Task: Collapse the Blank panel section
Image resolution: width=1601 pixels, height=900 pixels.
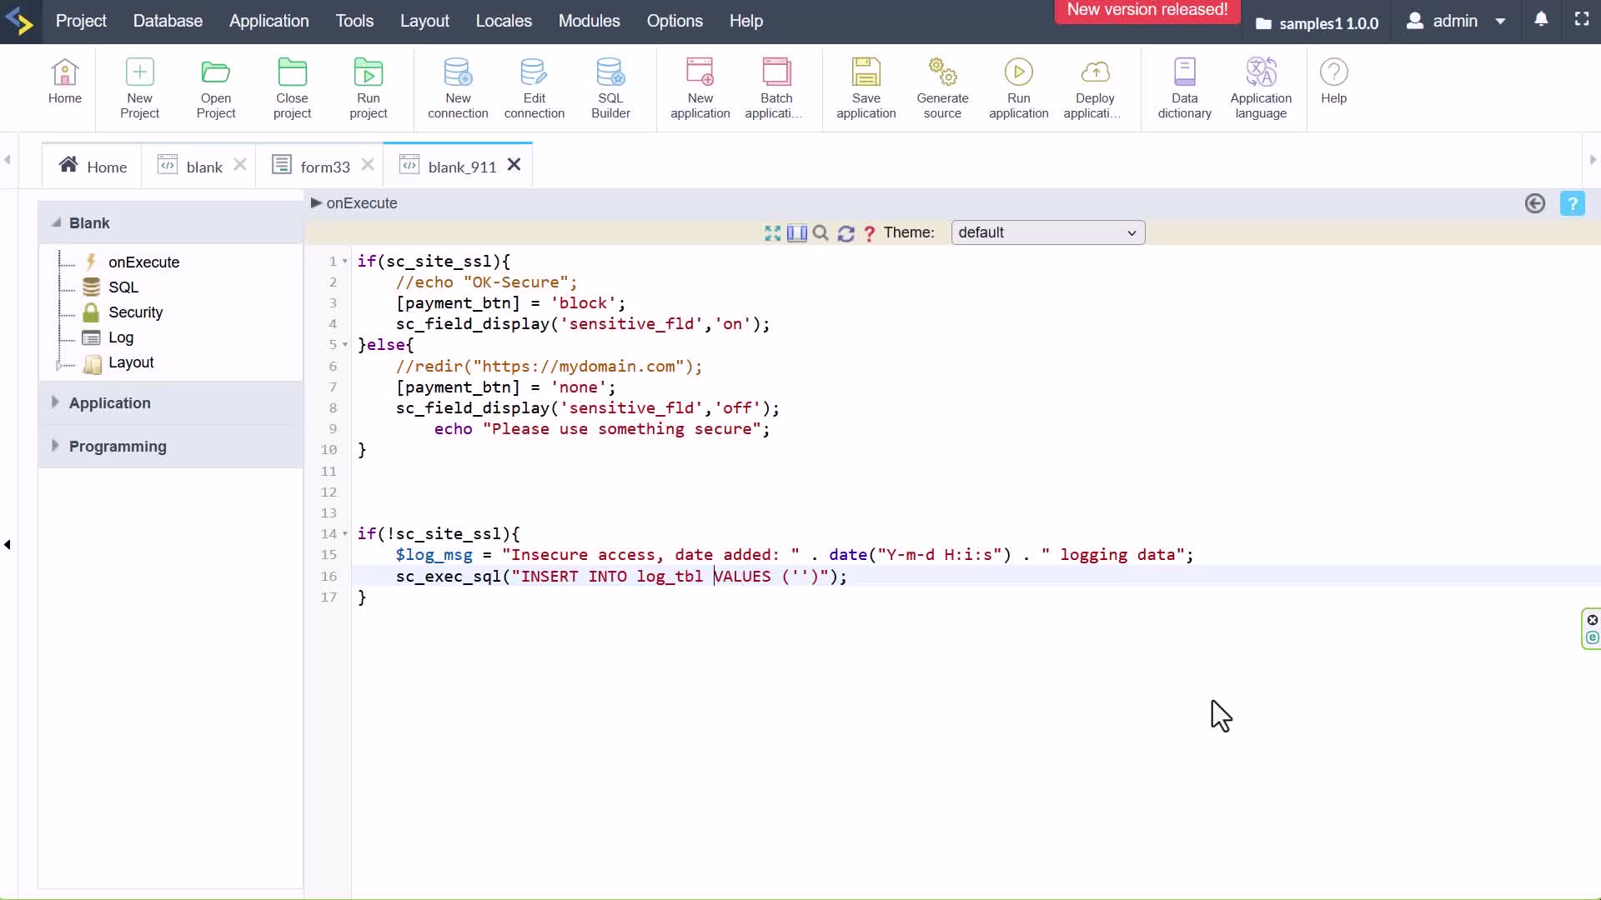Action: click(x=57, y=222)
